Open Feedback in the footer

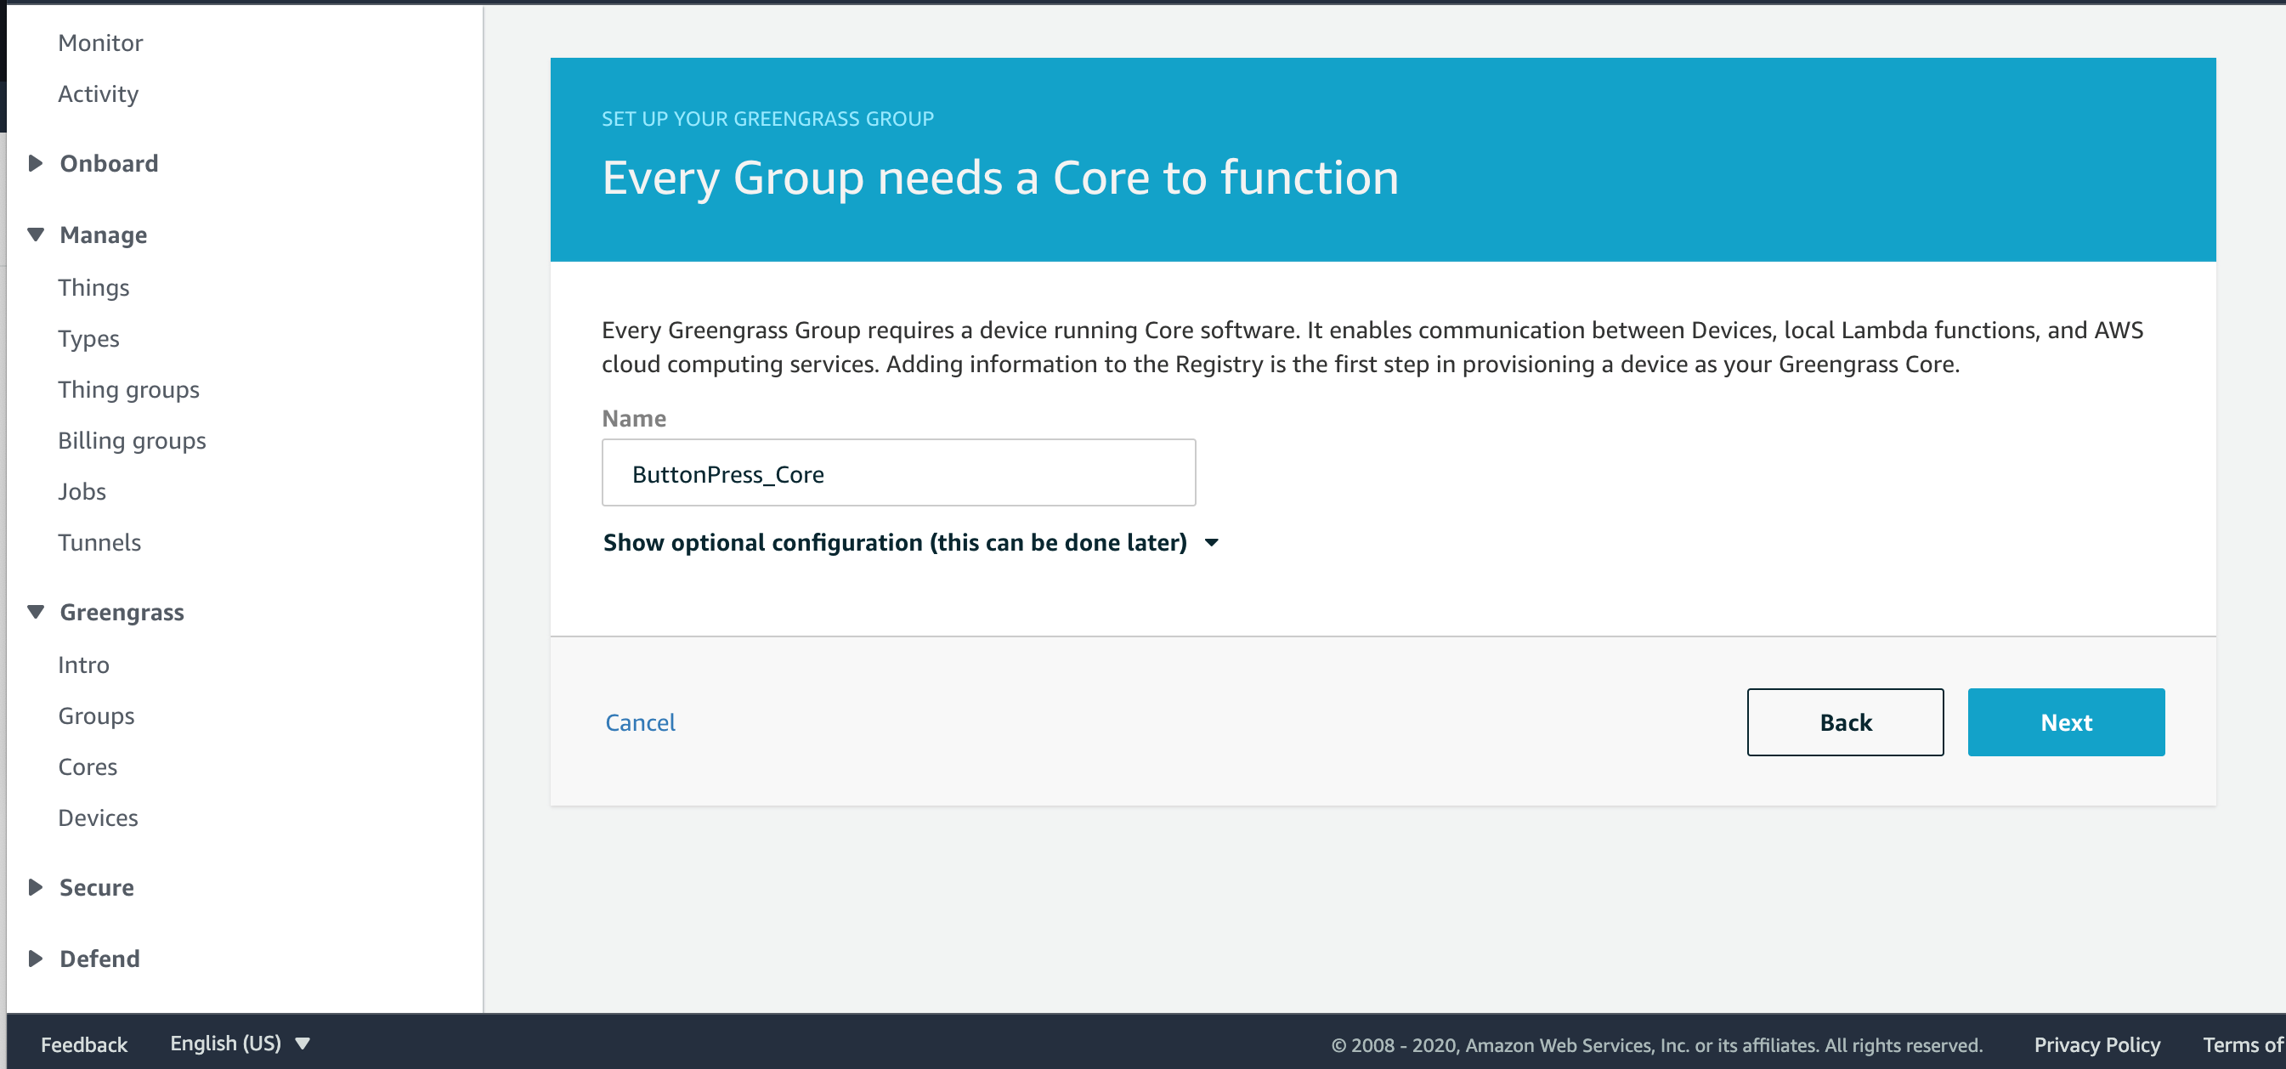pos(84,1044)
